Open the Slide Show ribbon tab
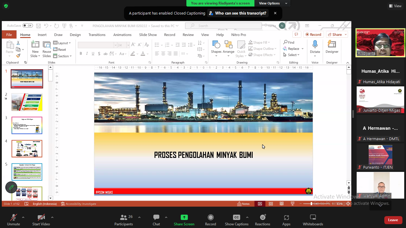 pos(148,35)
